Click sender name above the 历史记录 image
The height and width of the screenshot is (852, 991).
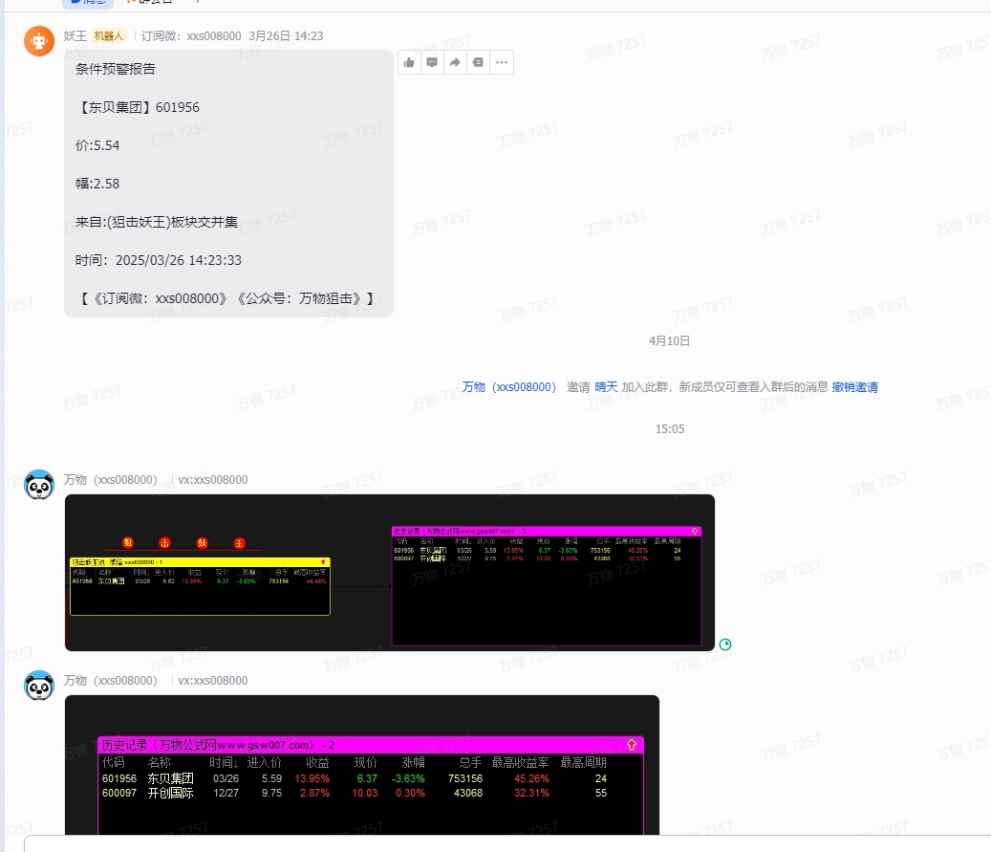click(x=111, y=681)
